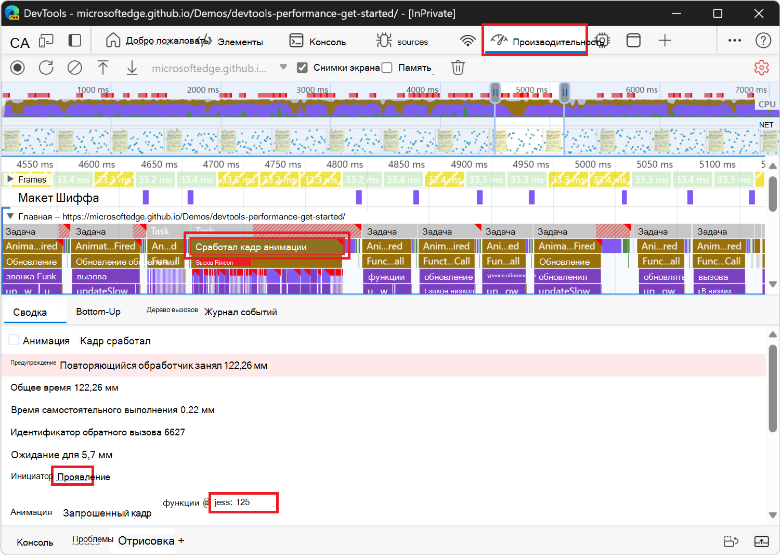Start recording with the Record button
The height and width of the screenshot is (555, 780).
click(18, 68)
